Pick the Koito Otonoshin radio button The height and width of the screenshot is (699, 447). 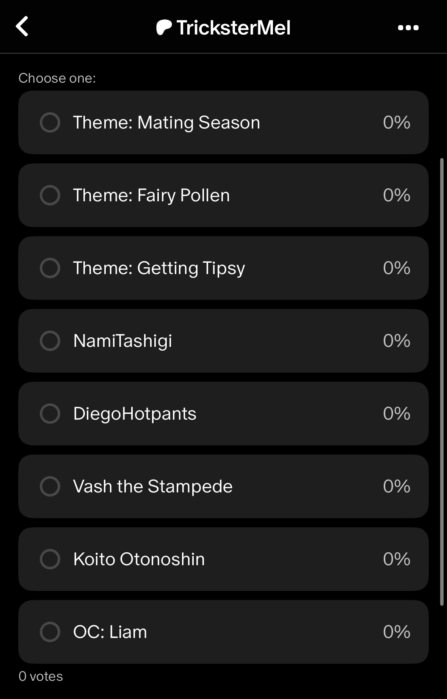[50, 559]
